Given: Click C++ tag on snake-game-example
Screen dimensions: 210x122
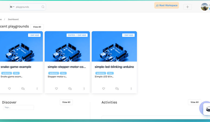Looking at the screenshot, I should pyautogui.click(x=16, y=73).
